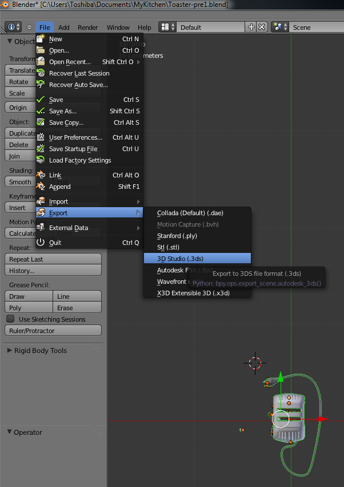This screenshot has height=487, width=344.
Task: Collapse the Object Tools panel
Action: tap(10, 41)
